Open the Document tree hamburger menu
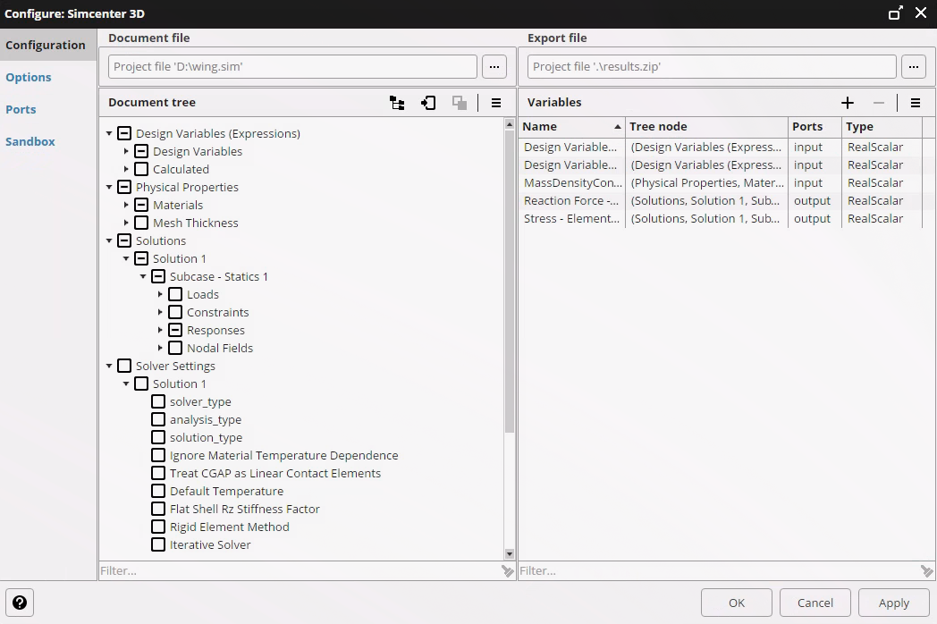 [x=497, y=103]
